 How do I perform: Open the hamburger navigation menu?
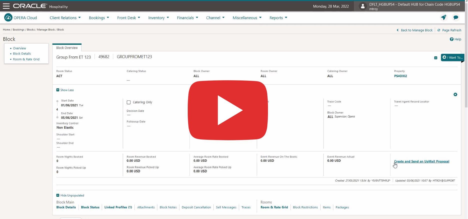click(6, 6)
